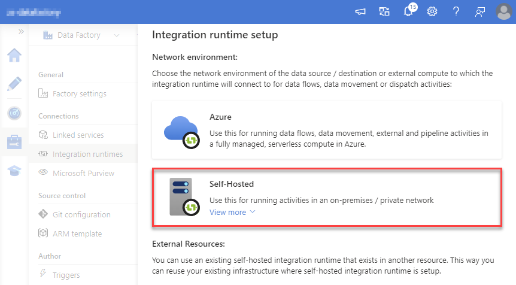Click the feedback megaphone icon
Viewport: 516px width, 285px height.
pos(360,11)
